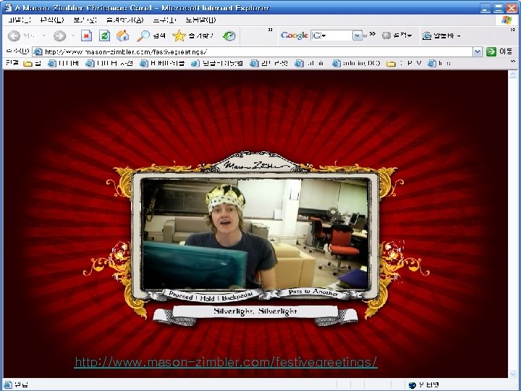Click the Search toolbar text label
The width and height of the screenshot is (521, 391).
coord(158,35)
